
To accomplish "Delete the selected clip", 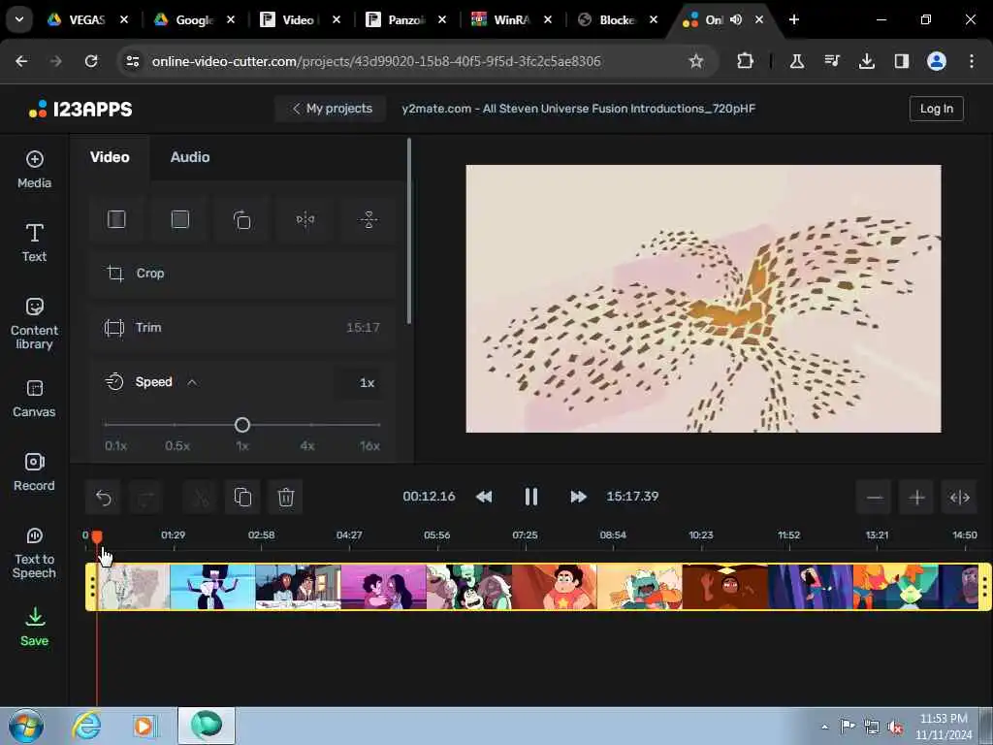I will coord(286,498).
